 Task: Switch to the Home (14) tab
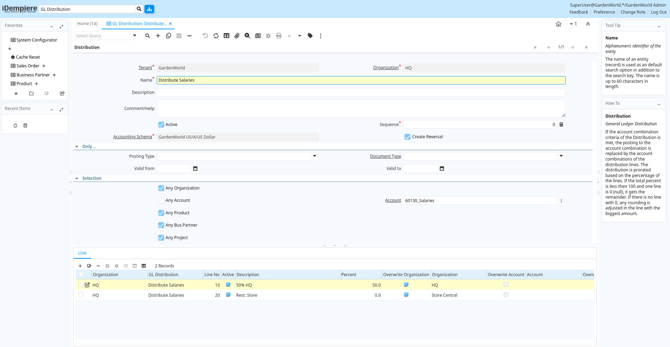87,24
